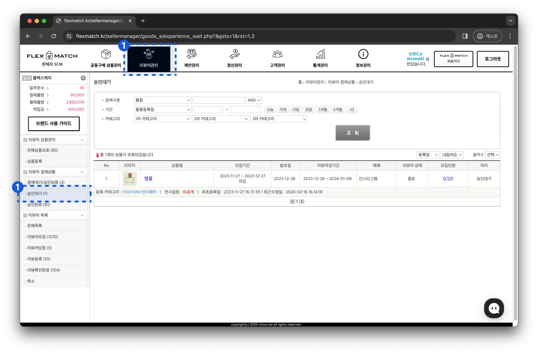Open tab search chevron
Image resolution: width=538 pixels, height=353 pixels.
(511, 21)
